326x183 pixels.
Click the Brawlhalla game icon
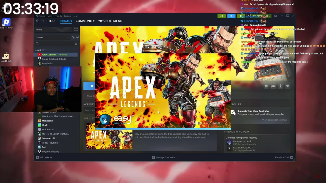coord(39,63)
